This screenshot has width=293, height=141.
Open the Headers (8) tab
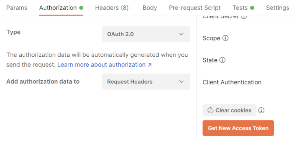coord(112,8)
